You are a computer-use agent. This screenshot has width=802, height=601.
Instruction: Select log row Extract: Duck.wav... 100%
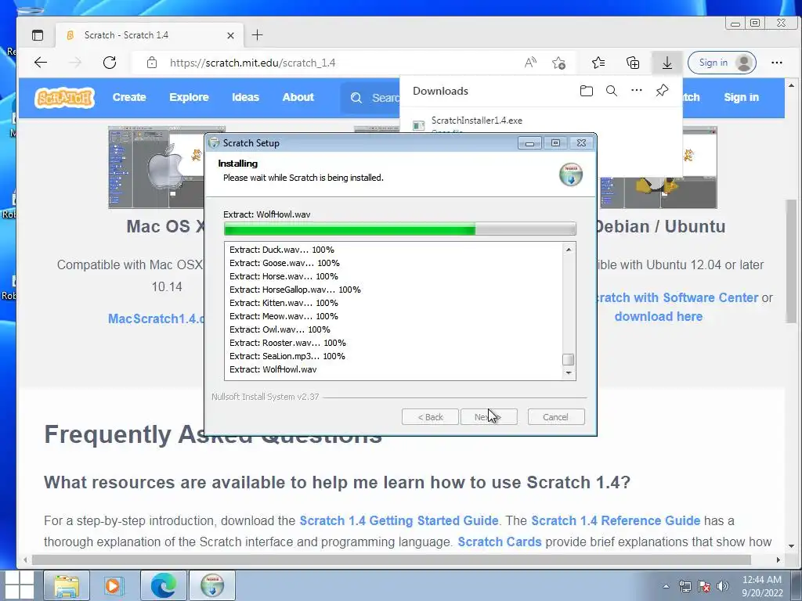[x=282, y=250]
